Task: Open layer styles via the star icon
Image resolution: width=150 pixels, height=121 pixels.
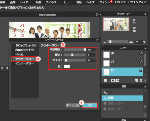Action: click(118, 80)
